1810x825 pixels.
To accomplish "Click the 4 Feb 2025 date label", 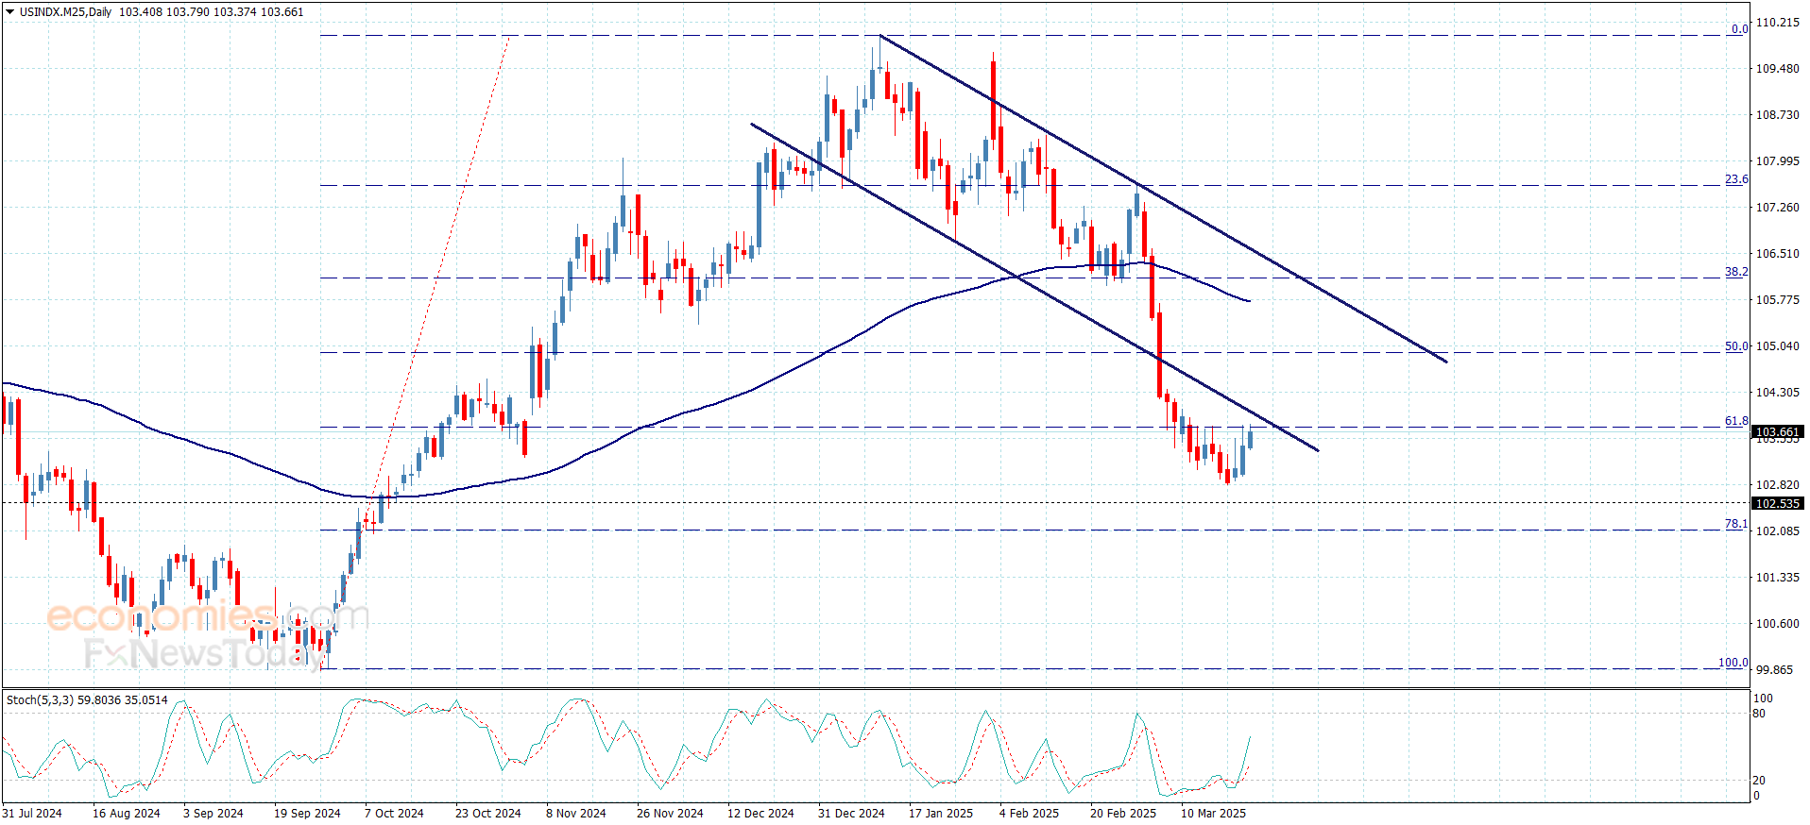I will pyautogui.click(x=1029, y=814).
